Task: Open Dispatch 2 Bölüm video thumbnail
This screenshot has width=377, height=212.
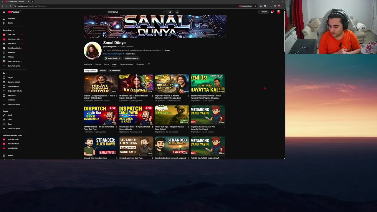Action: click(100, 115)
